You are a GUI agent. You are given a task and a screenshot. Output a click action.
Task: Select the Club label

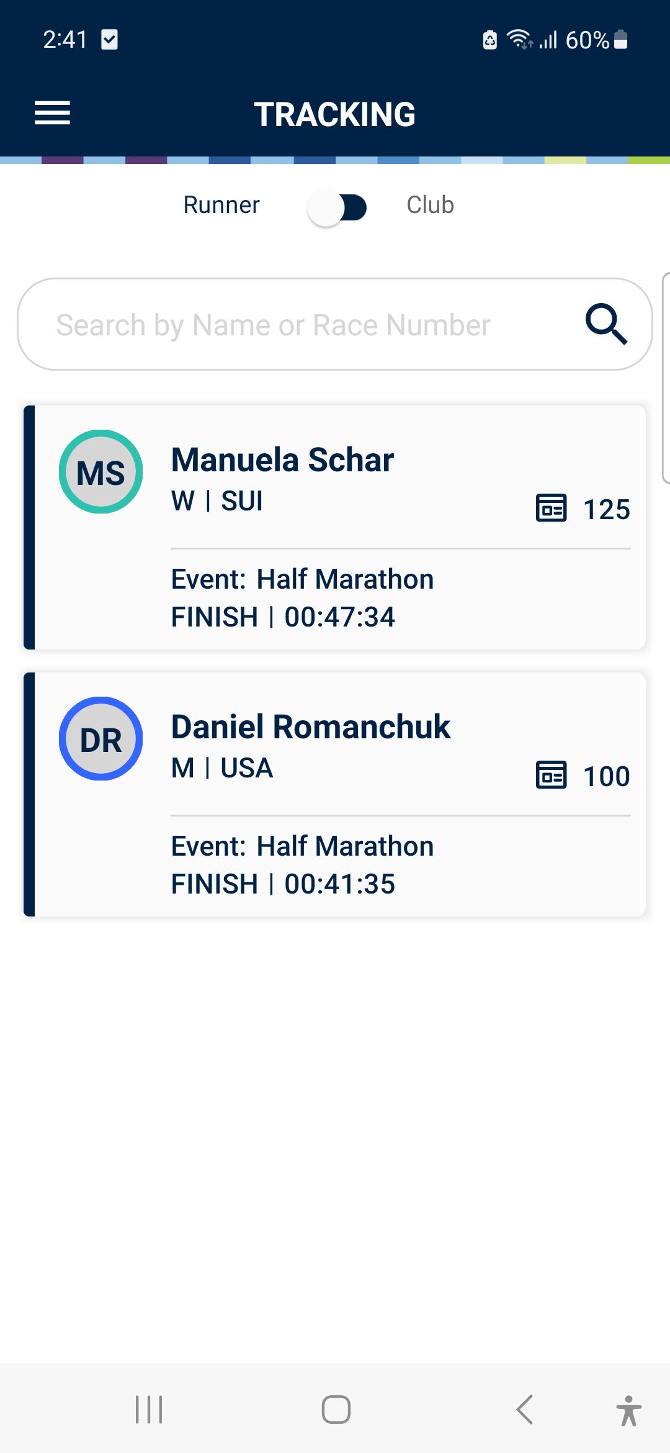pos(430,205)
